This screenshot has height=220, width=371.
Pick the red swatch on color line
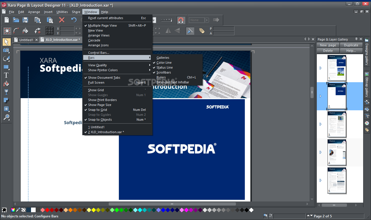tap(47, 210)
